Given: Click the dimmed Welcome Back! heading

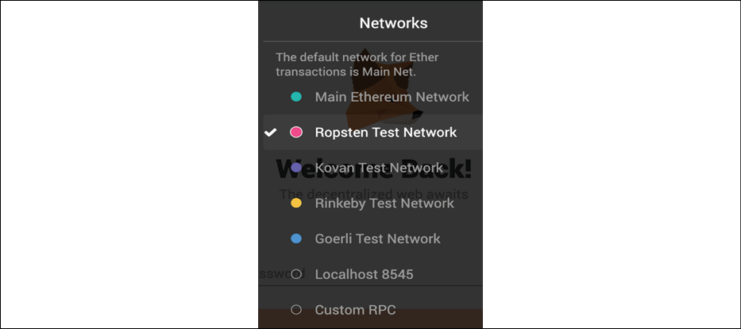Looking at the screenshot, I should (x=374, y=169).
